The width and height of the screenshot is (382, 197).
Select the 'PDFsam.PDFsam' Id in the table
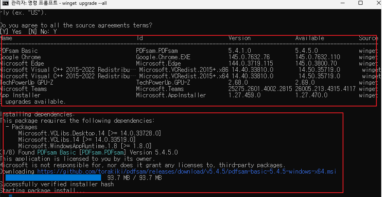[157, 51]
